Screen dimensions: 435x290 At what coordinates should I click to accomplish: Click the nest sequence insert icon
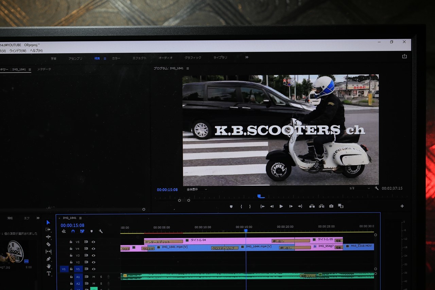(64, 231)
